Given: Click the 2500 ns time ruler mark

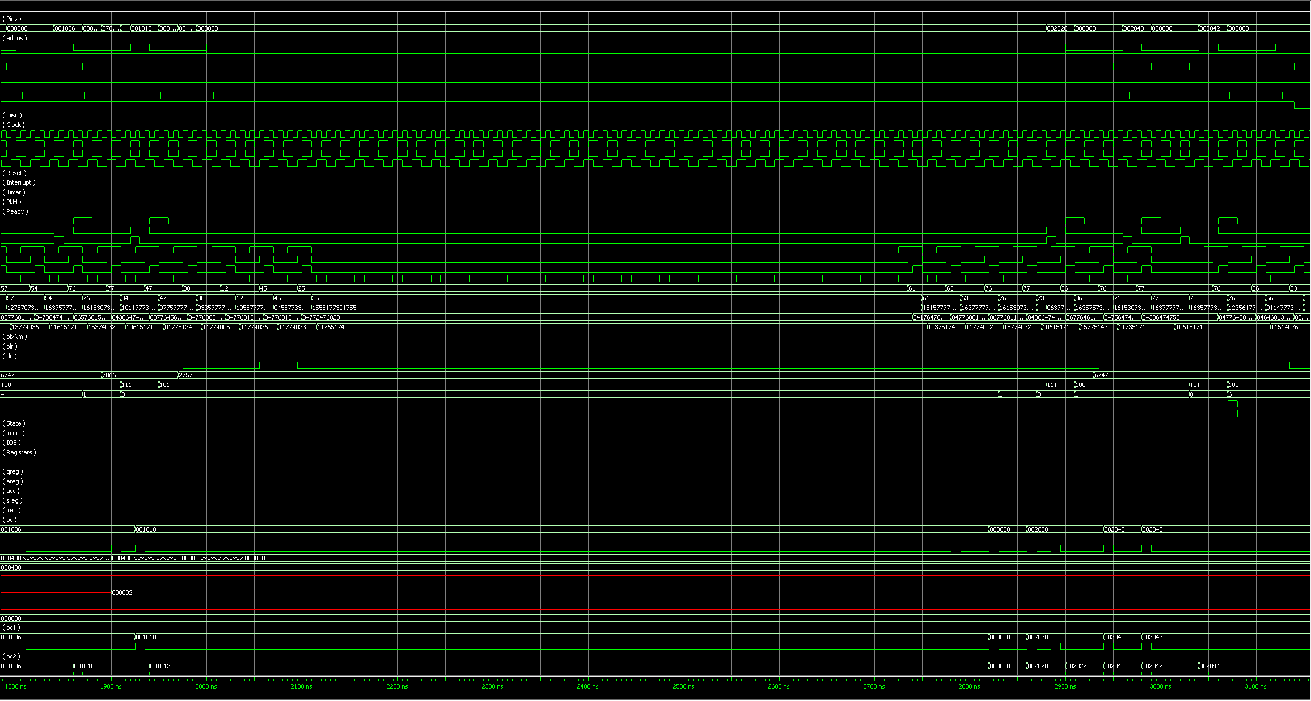Looking at the screenshot, I should point(683,686).
